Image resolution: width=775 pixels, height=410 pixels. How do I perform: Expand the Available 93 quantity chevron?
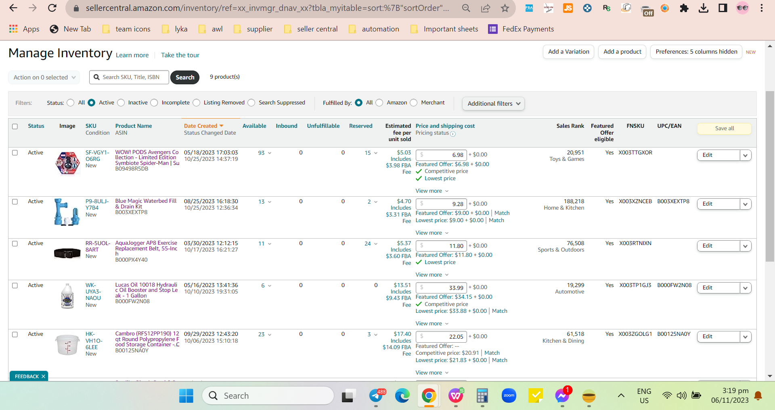pos(270,153)
